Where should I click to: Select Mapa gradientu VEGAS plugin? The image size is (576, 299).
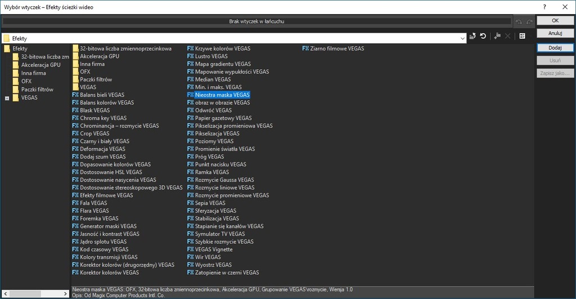pyautogui.click(x=222, y=64)
